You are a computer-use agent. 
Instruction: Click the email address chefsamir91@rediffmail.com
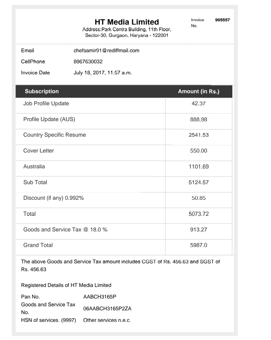click(106, 51)
